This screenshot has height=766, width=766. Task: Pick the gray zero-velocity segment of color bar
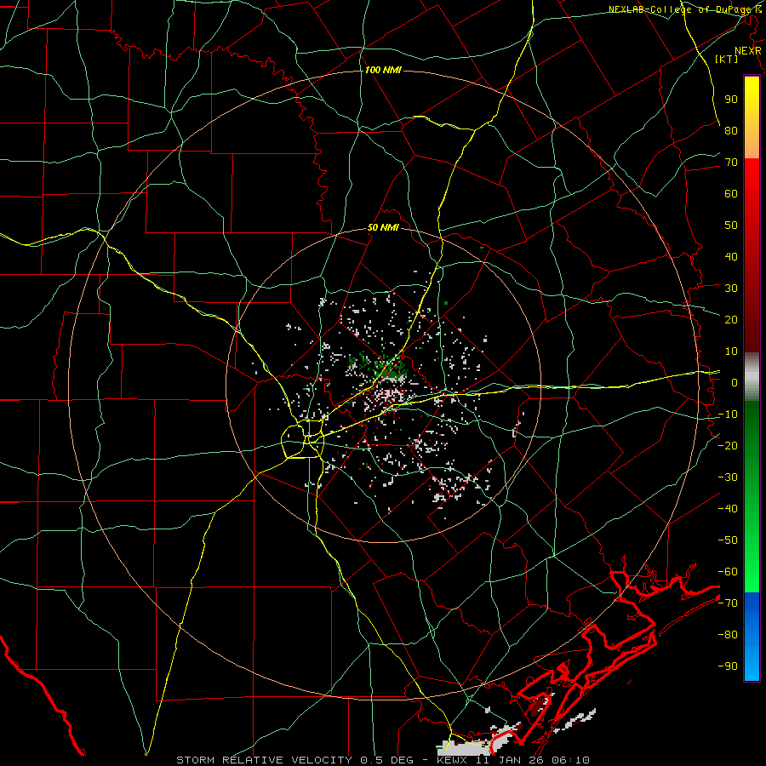coord(752,377)
